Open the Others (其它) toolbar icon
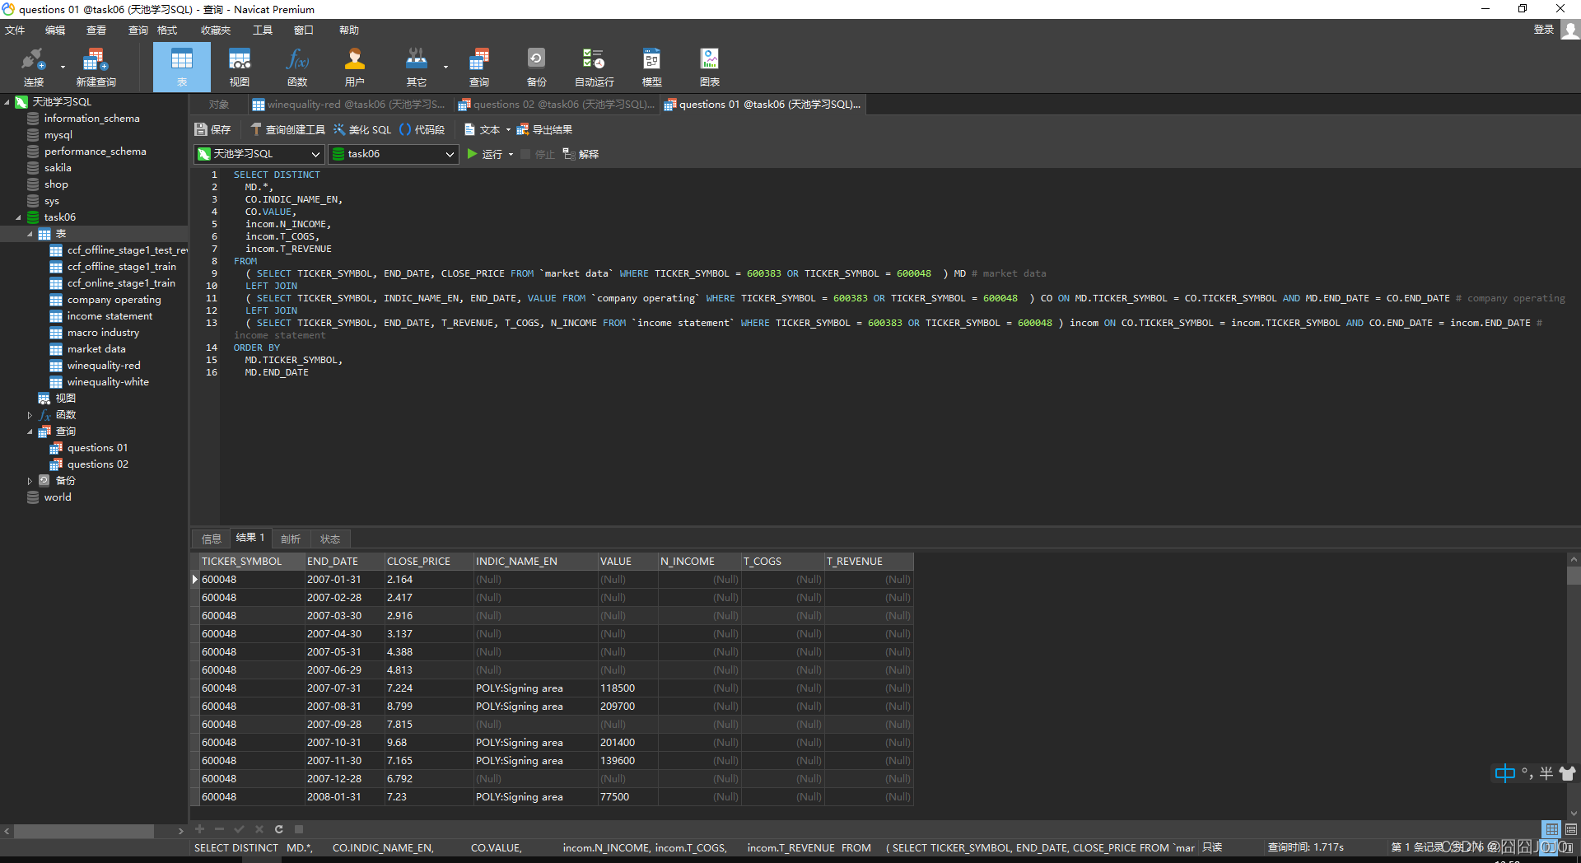Image resolution: width=1581 pixels, height=863 pixels. tap(417, 67)
